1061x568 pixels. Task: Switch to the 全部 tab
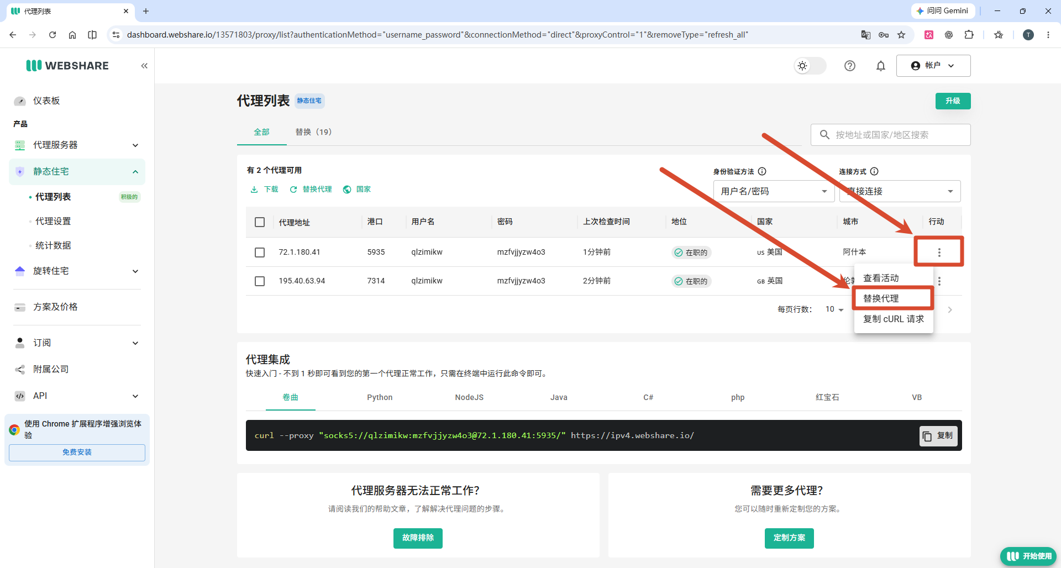coord(261,132)
